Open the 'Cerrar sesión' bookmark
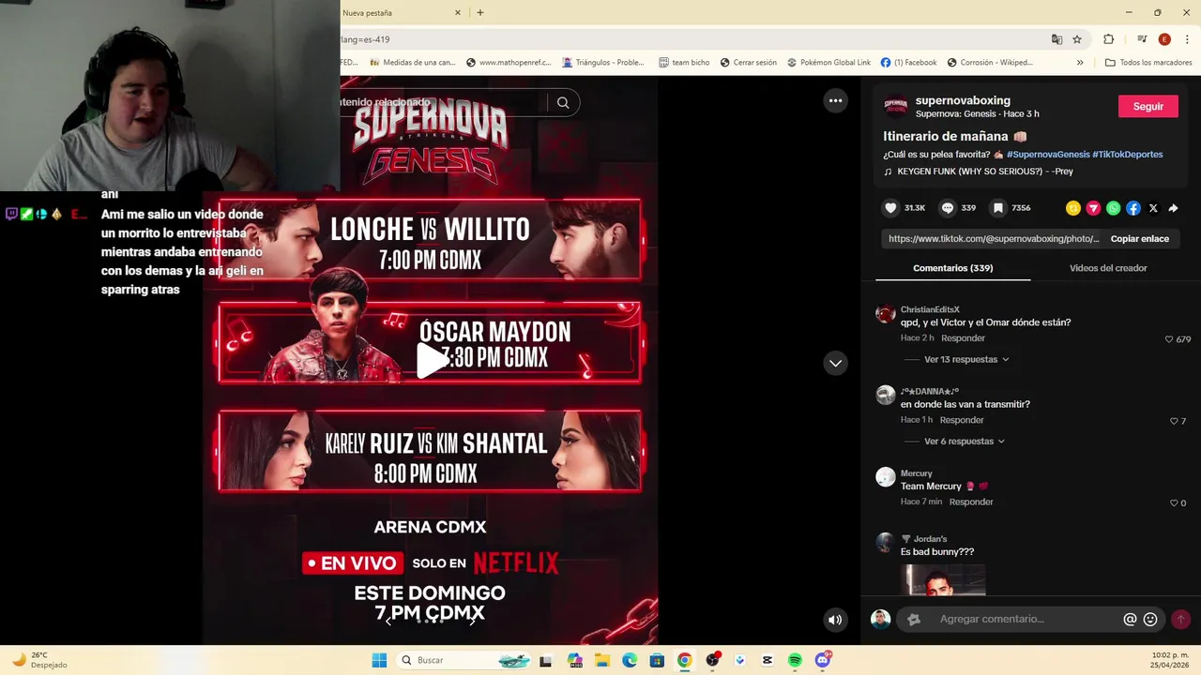 748,63
